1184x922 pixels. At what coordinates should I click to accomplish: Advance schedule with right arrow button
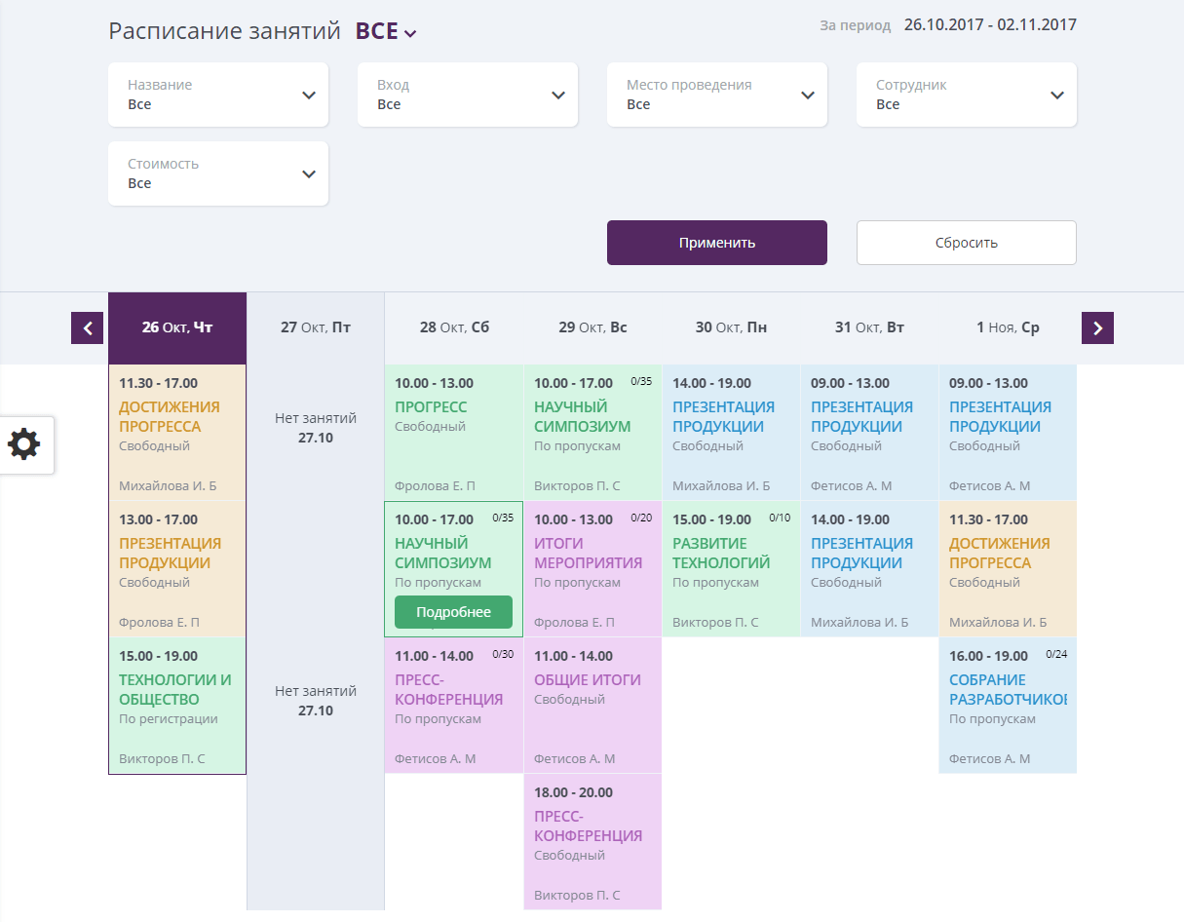tap(1097, 328)
